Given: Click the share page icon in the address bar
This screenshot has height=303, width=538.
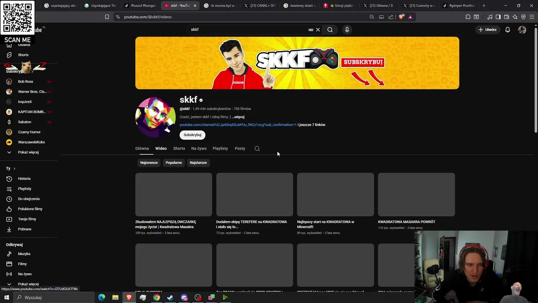Looking at the screenshot, I should click(391, 17).
